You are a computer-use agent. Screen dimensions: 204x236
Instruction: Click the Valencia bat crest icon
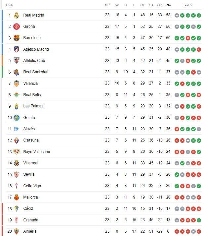pos(17,84)
